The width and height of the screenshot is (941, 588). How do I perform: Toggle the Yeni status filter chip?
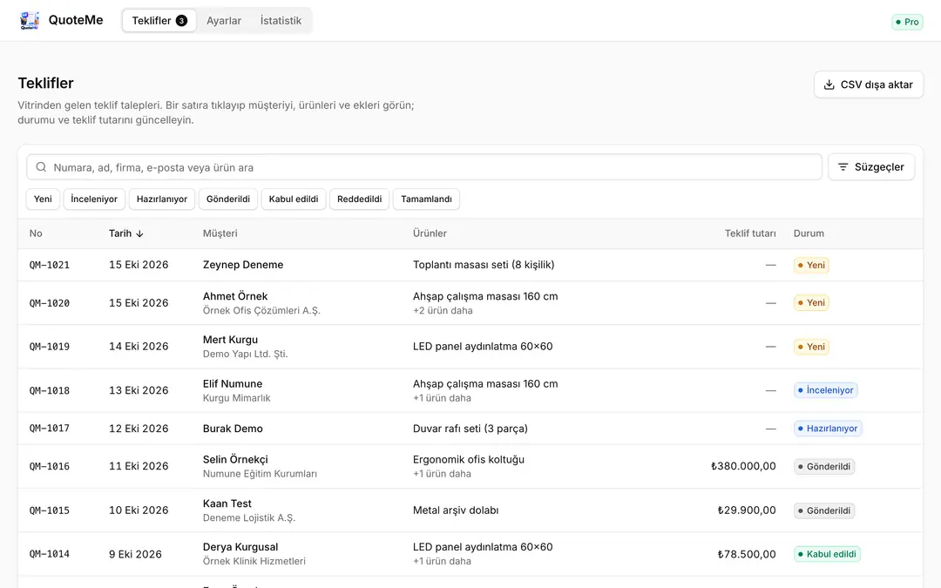(43, 199)
